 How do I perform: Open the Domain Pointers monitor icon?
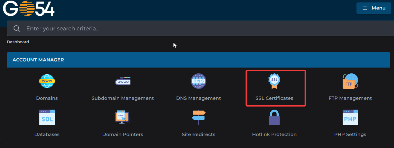[x=122, y=117]
